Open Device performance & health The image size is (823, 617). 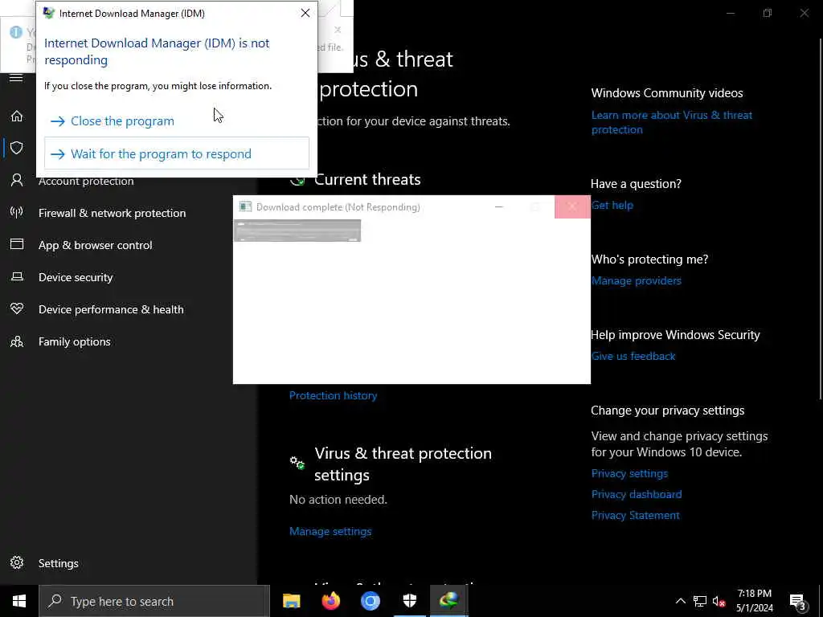(x=111, y=309)
